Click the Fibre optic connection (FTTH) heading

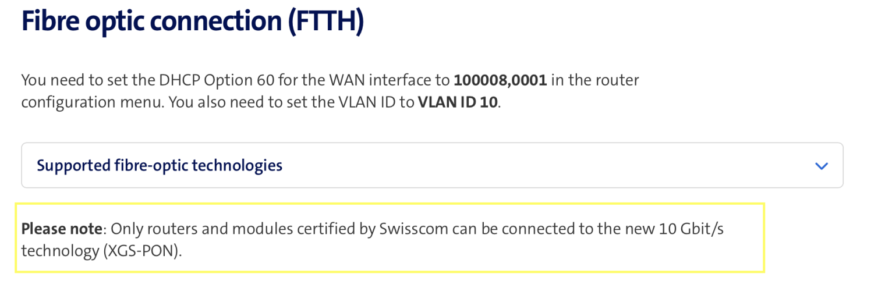click(192, 22)
